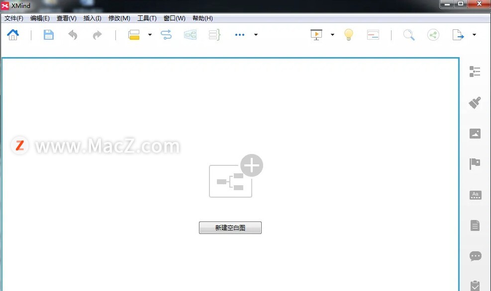
Task: Open the Aa Themes sidebar icon
Action: point(476,195)
